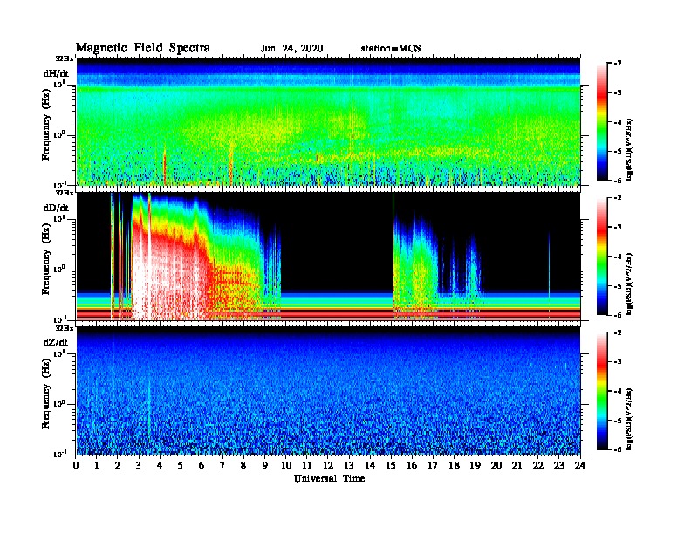This screenshot has width=691, height=534.
Task: Click the "-2" value on dH/dt color bar
Action: tap(618, 64)
